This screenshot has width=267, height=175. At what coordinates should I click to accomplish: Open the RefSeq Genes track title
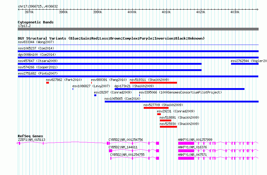click(30, 136)
